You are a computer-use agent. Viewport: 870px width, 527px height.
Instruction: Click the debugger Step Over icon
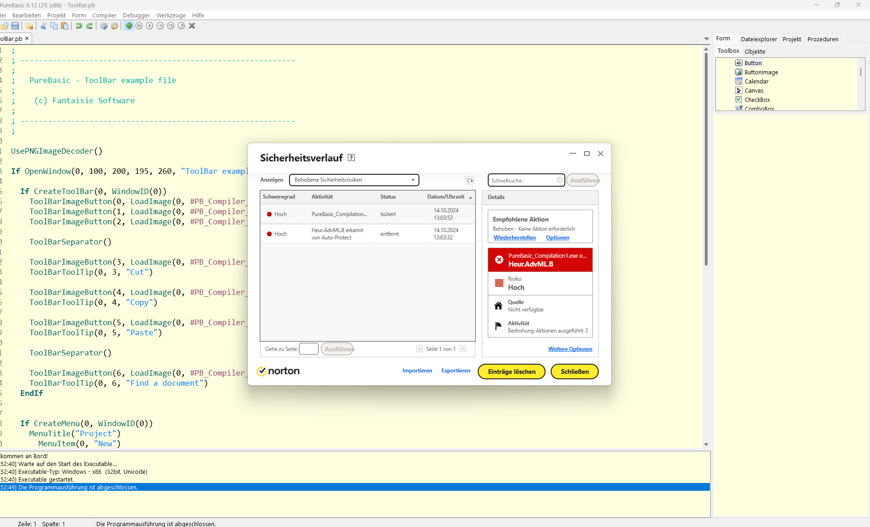click(171, 26)
